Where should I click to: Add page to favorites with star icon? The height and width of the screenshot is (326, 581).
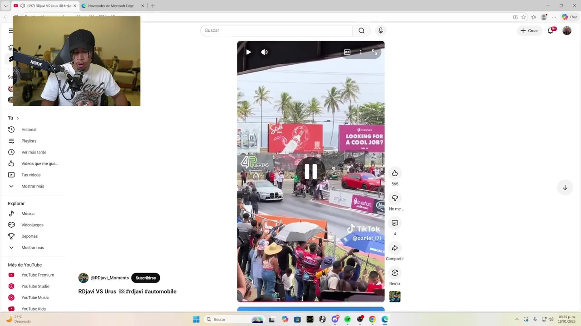[523, 17]
